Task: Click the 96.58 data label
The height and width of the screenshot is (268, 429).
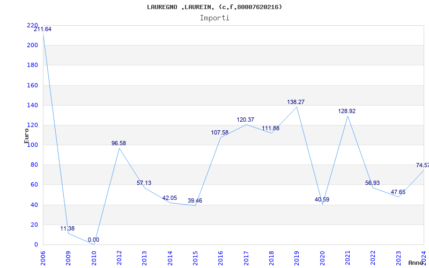Action: pyautogui.click(x=119, y=143)
